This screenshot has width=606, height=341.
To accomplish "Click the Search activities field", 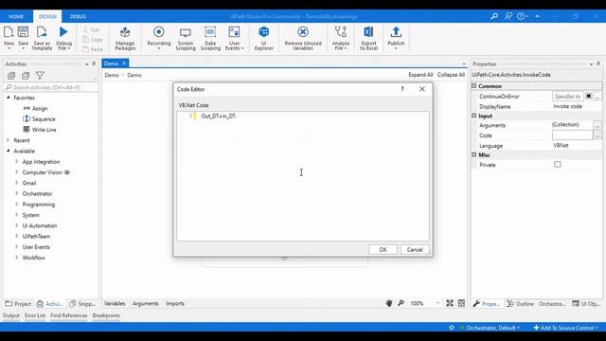I will tap(51, 87).
